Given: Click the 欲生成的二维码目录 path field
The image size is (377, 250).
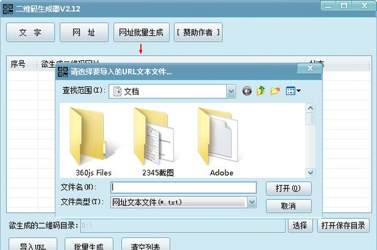Looking at the screenshot, I should 183,226.
